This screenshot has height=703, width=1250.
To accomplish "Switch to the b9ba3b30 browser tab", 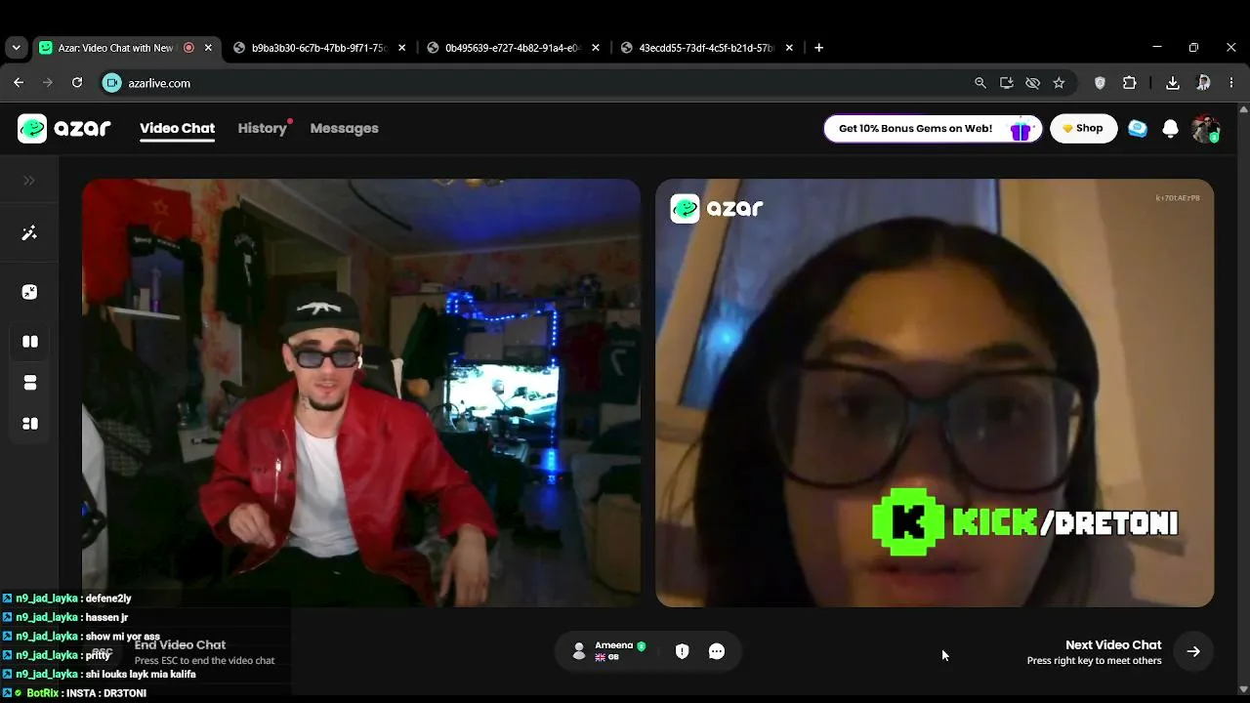I will coord(320,48).
